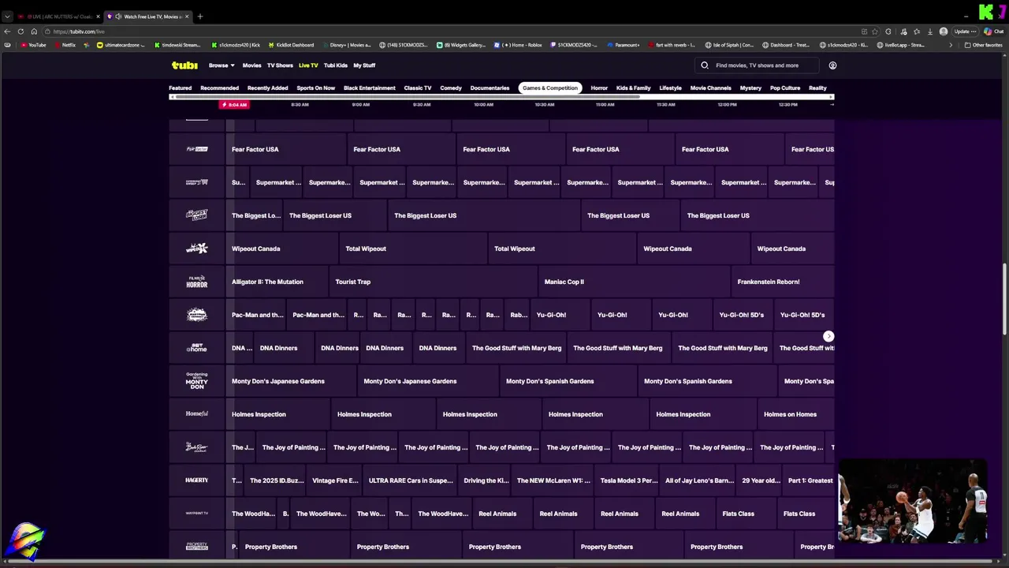Open the Wipeout channel logo
The width and height of the screenshot is (1009, 568).
pyautogui.click(x=197, y=248)
